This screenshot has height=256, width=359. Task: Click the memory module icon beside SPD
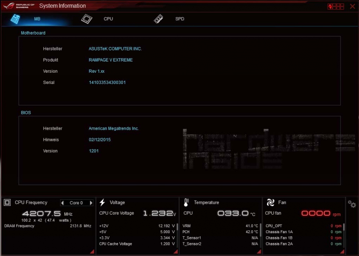pos(158,19)
